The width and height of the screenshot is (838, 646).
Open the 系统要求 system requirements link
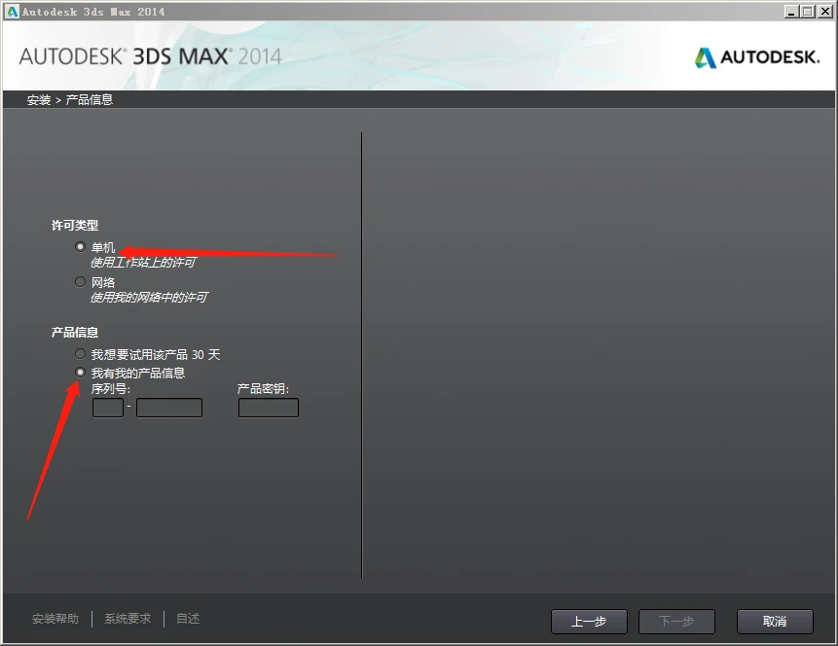[128, 619]
